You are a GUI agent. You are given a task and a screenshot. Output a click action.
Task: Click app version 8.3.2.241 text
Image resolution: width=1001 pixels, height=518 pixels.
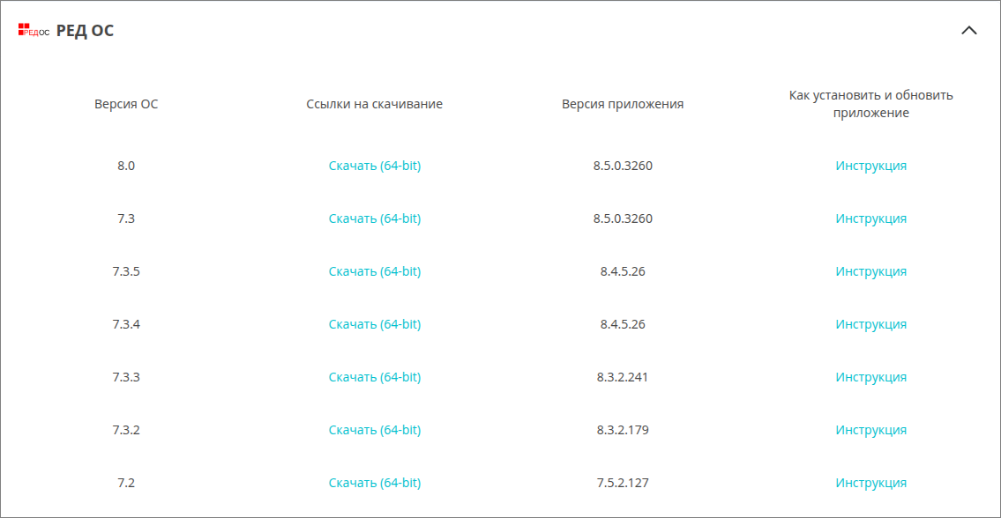(x=623, y=377)
